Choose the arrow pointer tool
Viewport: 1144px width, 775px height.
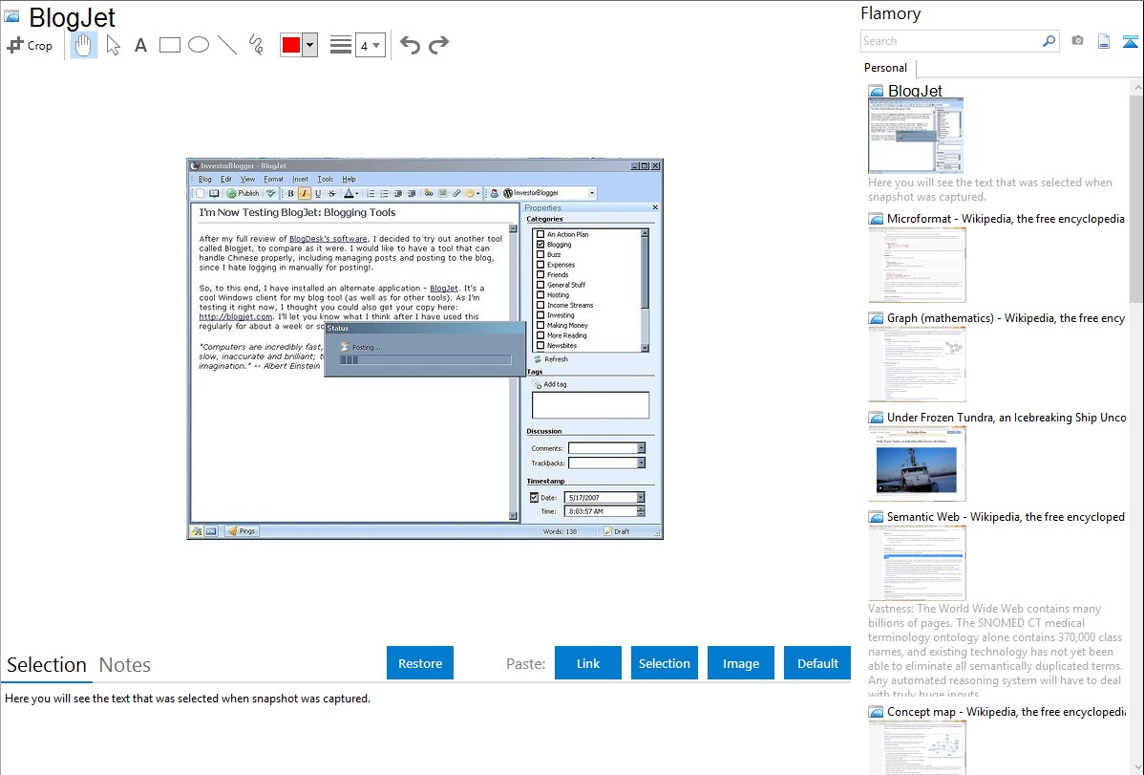pyautogui.click(x=113, y=45)
